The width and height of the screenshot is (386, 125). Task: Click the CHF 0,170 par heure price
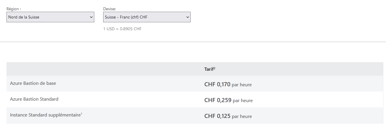point(228,85)
